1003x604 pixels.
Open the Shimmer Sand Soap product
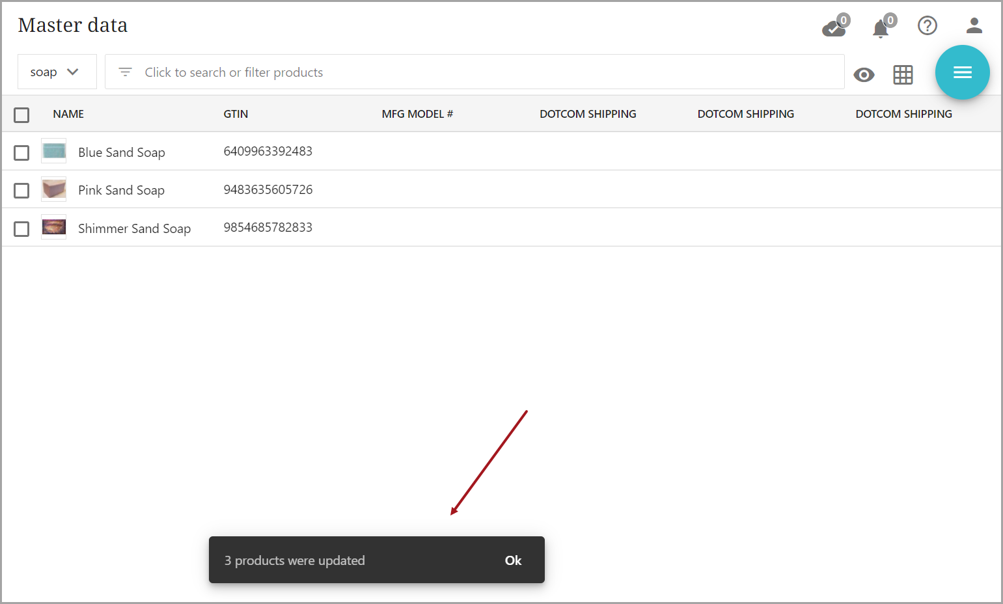click(x=134, y=228)
